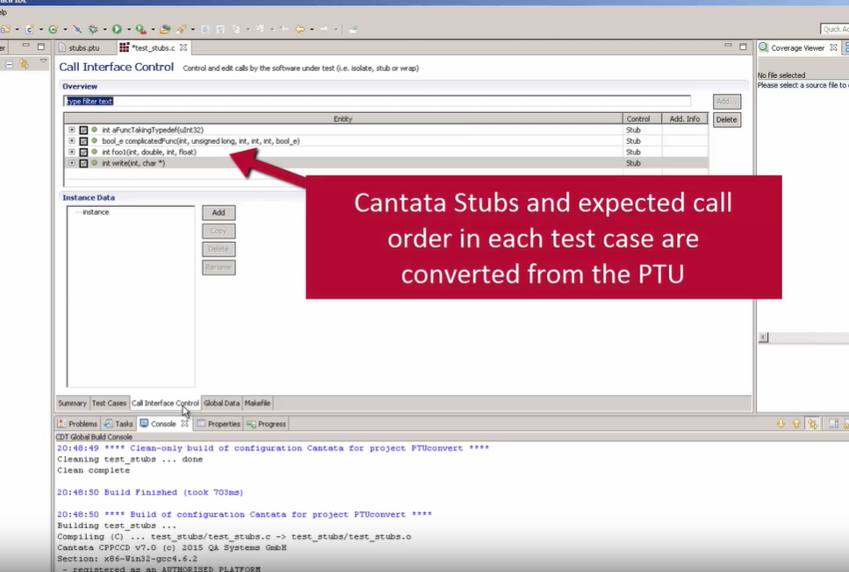Click the Rename button in Instance Data
Screen dimensions: 849x572
[219, 268]
